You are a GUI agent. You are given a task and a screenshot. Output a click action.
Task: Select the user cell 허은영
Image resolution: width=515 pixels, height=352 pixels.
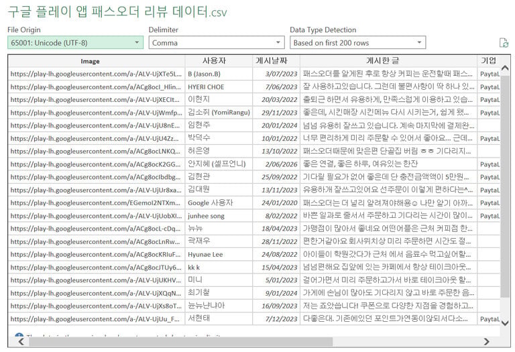coord(219,152)
